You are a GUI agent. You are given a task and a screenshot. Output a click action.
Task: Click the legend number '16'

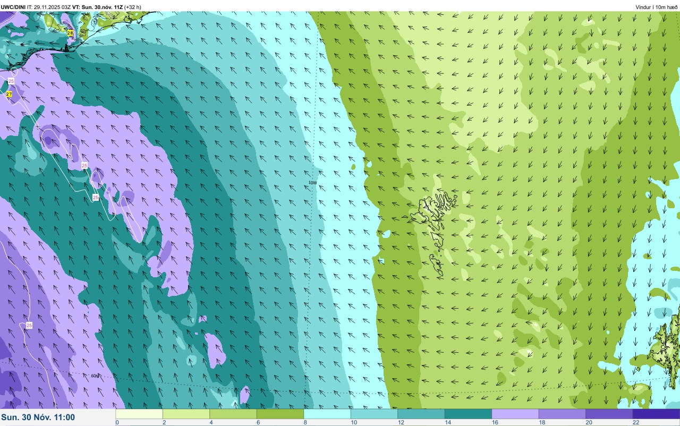click(x=495, y=422)
